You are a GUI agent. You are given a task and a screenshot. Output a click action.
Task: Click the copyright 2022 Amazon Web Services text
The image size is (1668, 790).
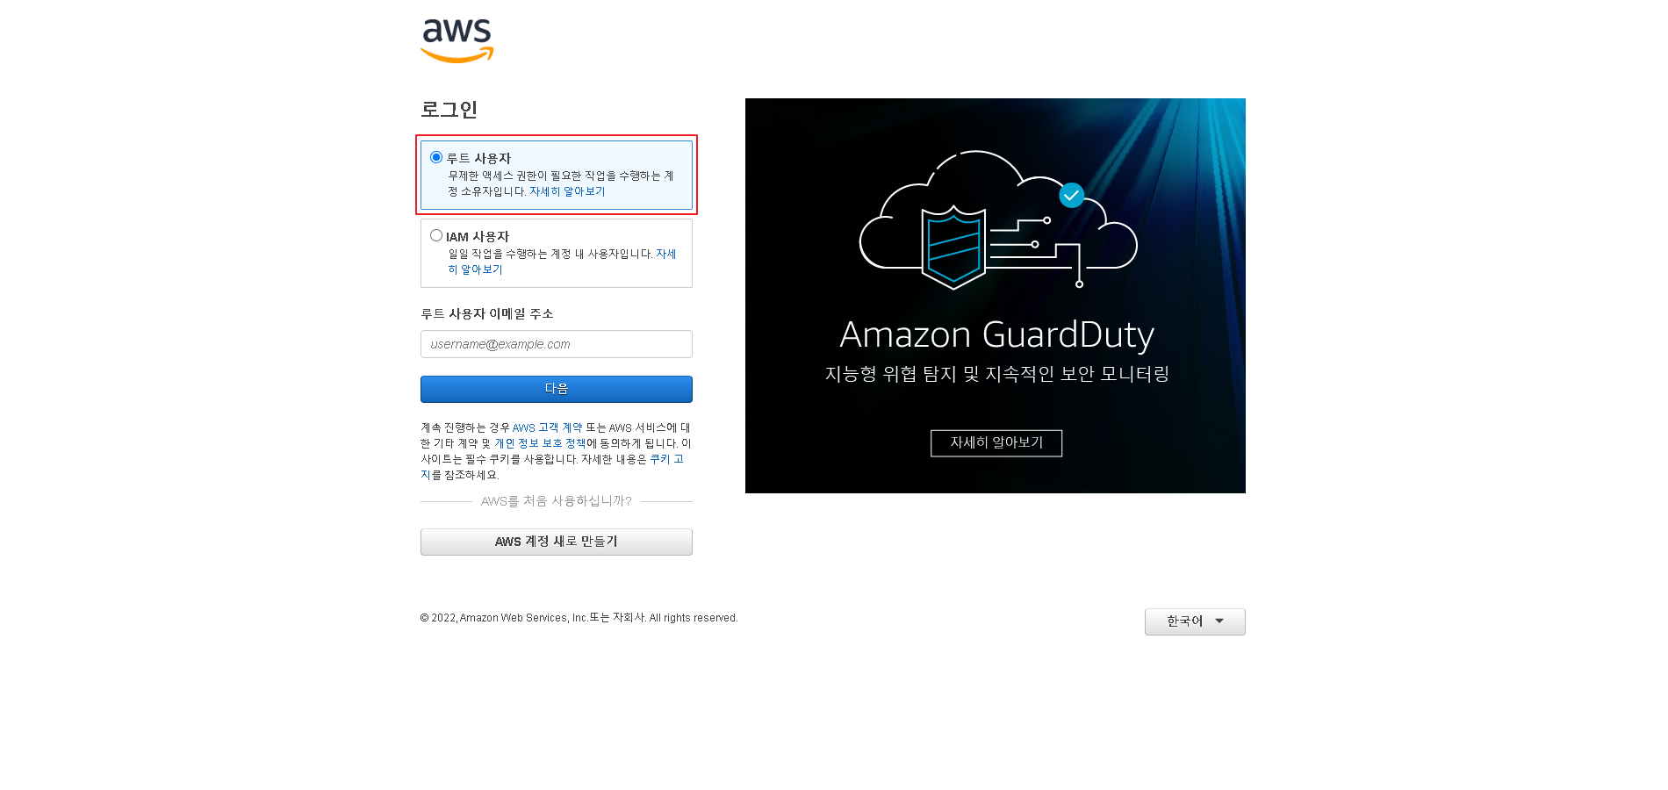579,618
